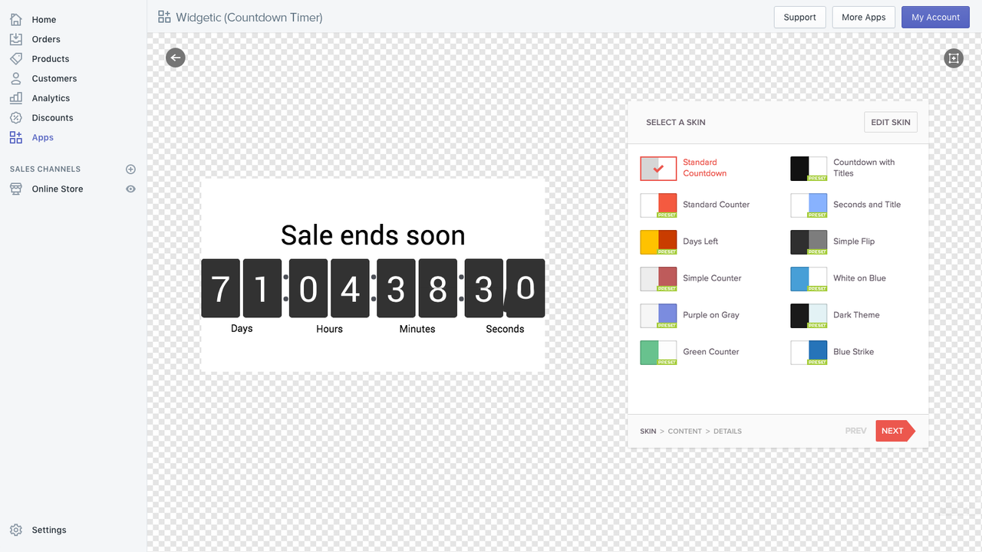This screenshot has width=982, height=552.
Task: Click the fullscreen preview icon
Action: [953, 58]
